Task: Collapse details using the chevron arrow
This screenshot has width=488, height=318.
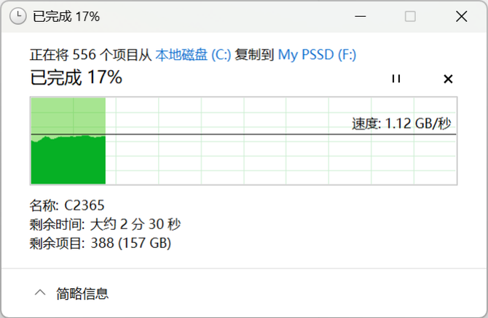Action: pos(39,293)
